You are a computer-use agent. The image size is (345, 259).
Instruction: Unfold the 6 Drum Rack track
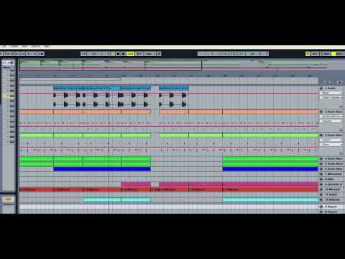pyautogui.click(x=321, y=169)
